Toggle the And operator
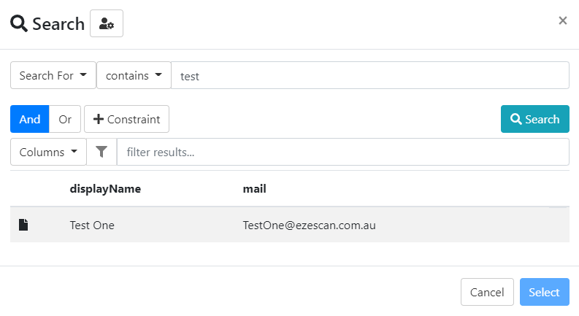 [x=30, y=119]
